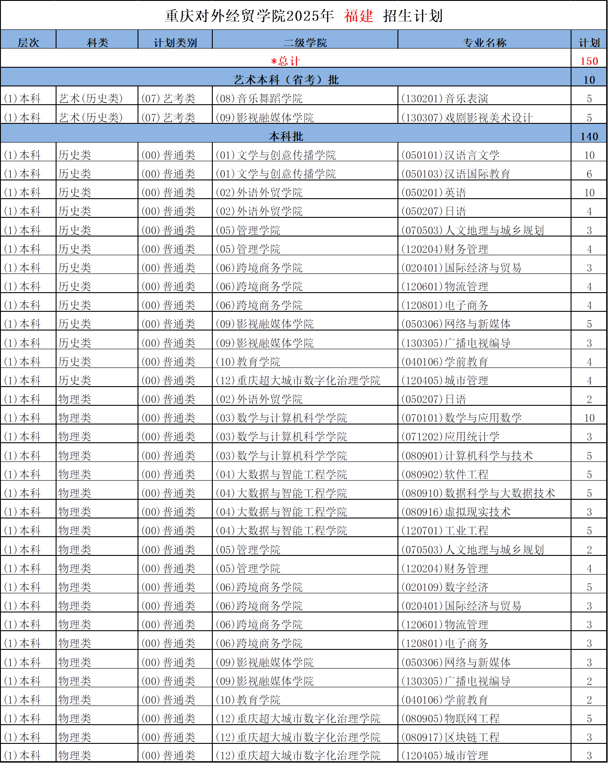Click the 计划类别 column header
This screenshot has height=763, width=608.
pos(175,42)
